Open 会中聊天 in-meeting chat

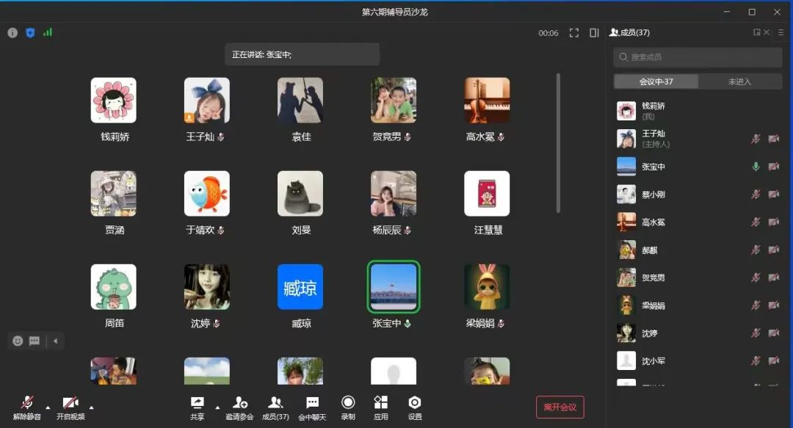point(312,407)
